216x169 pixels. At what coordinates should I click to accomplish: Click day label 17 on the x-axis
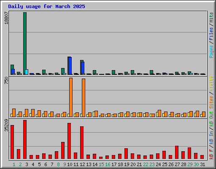click(114, 164)
